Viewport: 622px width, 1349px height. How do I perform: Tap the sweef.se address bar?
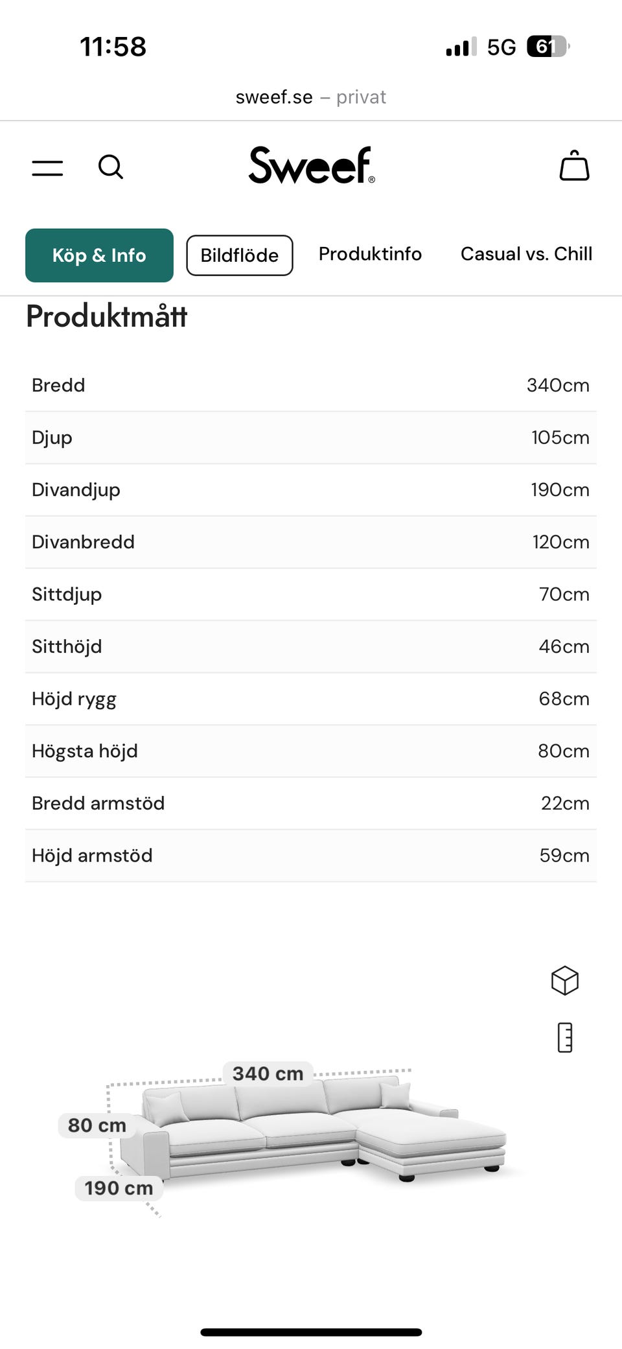311,97
